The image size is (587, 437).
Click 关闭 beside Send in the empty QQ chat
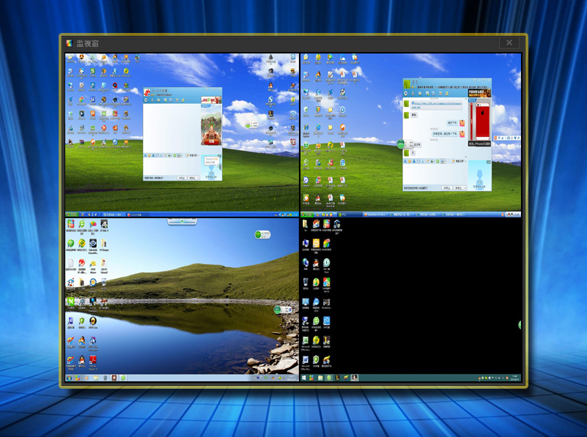point(182,178)
